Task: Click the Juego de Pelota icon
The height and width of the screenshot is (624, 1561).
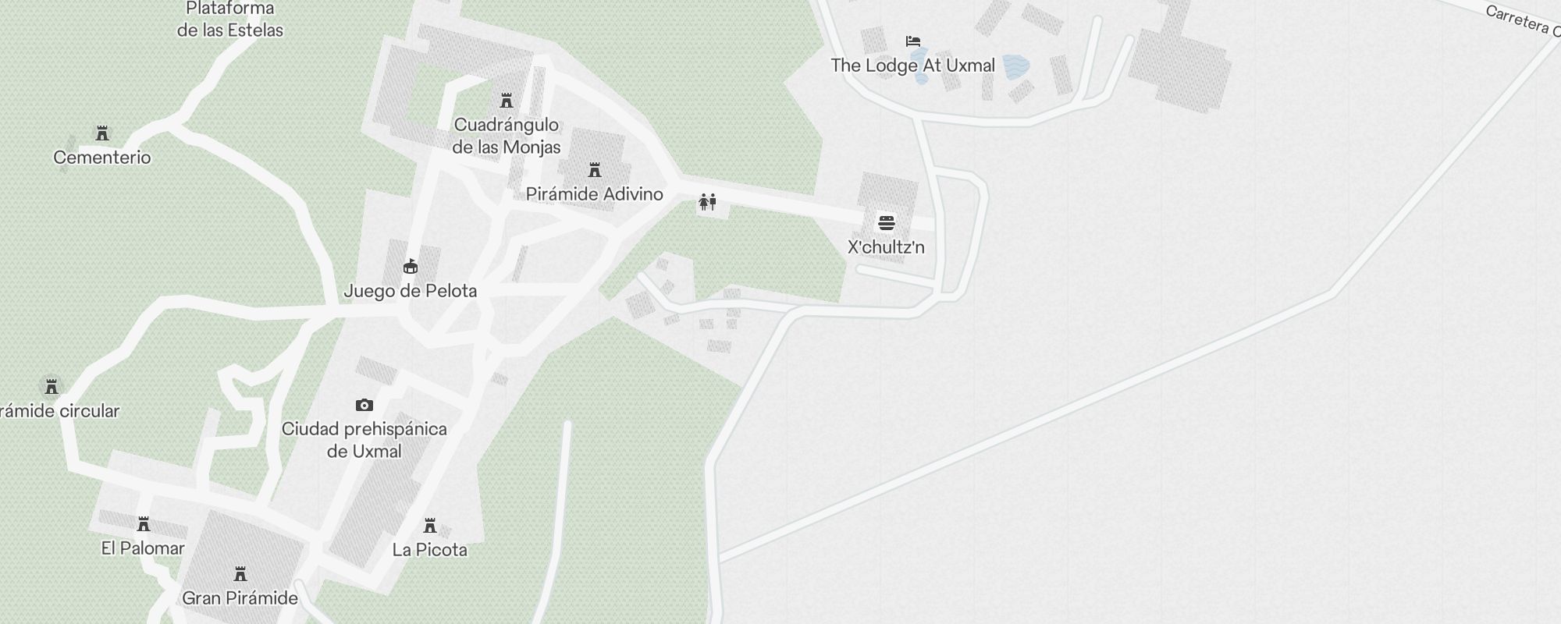Action: (x=411, y=267)
